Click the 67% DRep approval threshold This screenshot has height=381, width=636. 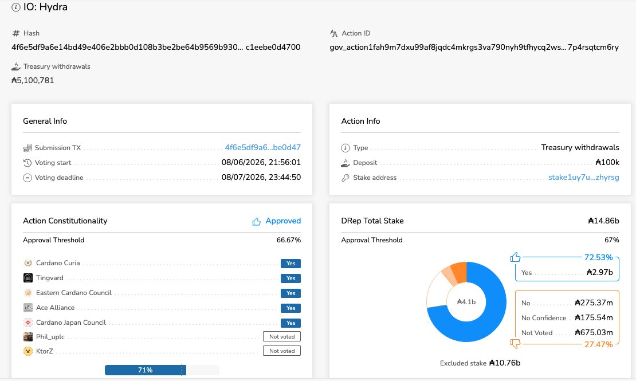[x=612, y=240]
